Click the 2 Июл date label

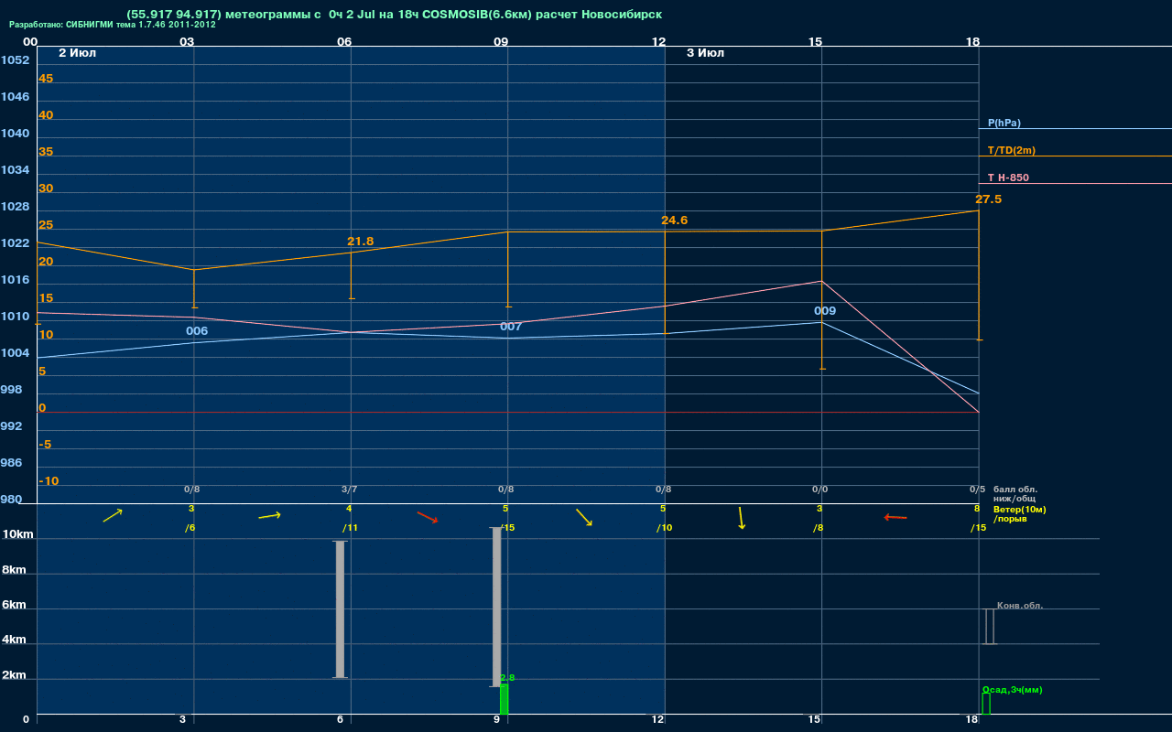(x=77, y=53)
